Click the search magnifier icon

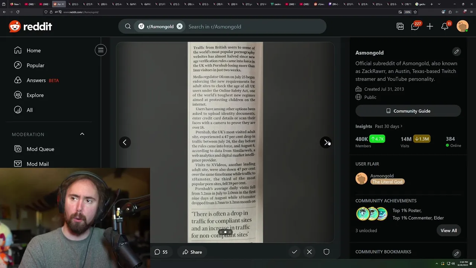128,26
